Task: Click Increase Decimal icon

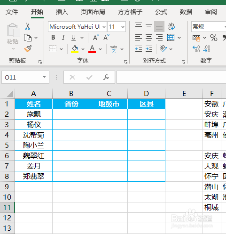Action: 196,49
